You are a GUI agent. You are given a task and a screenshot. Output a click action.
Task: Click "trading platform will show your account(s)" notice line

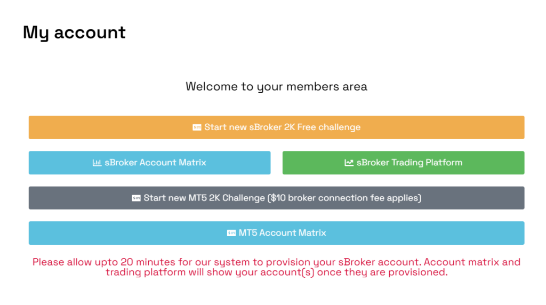point(276,272)
